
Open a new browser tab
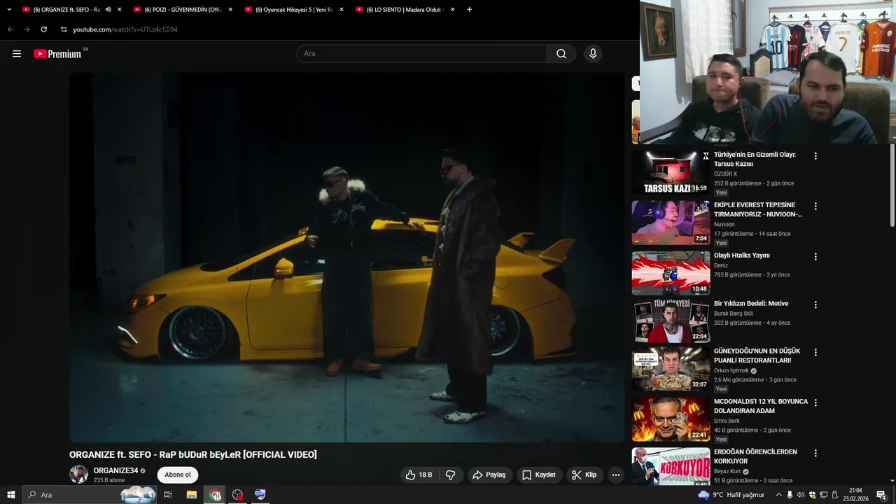click(469, 10)
